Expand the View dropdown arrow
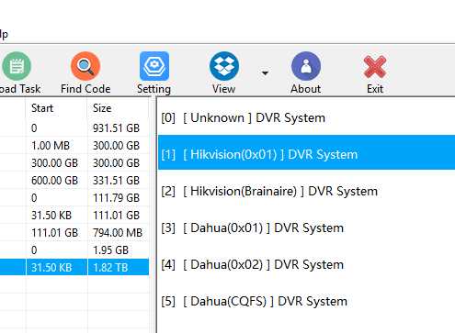Viewport: 455px width, 333px height. pos(266,73)
